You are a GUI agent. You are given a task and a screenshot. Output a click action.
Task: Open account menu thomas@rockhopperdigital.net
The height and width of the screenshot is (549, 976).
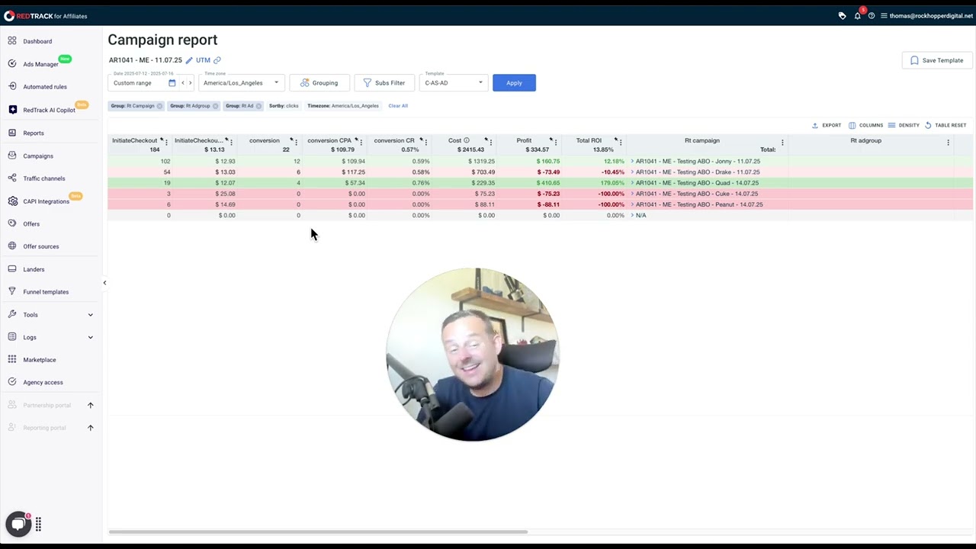[x=927, y=16]
